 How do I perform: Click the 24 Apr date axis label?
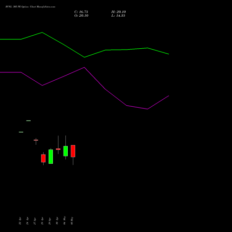coord(27,221)
